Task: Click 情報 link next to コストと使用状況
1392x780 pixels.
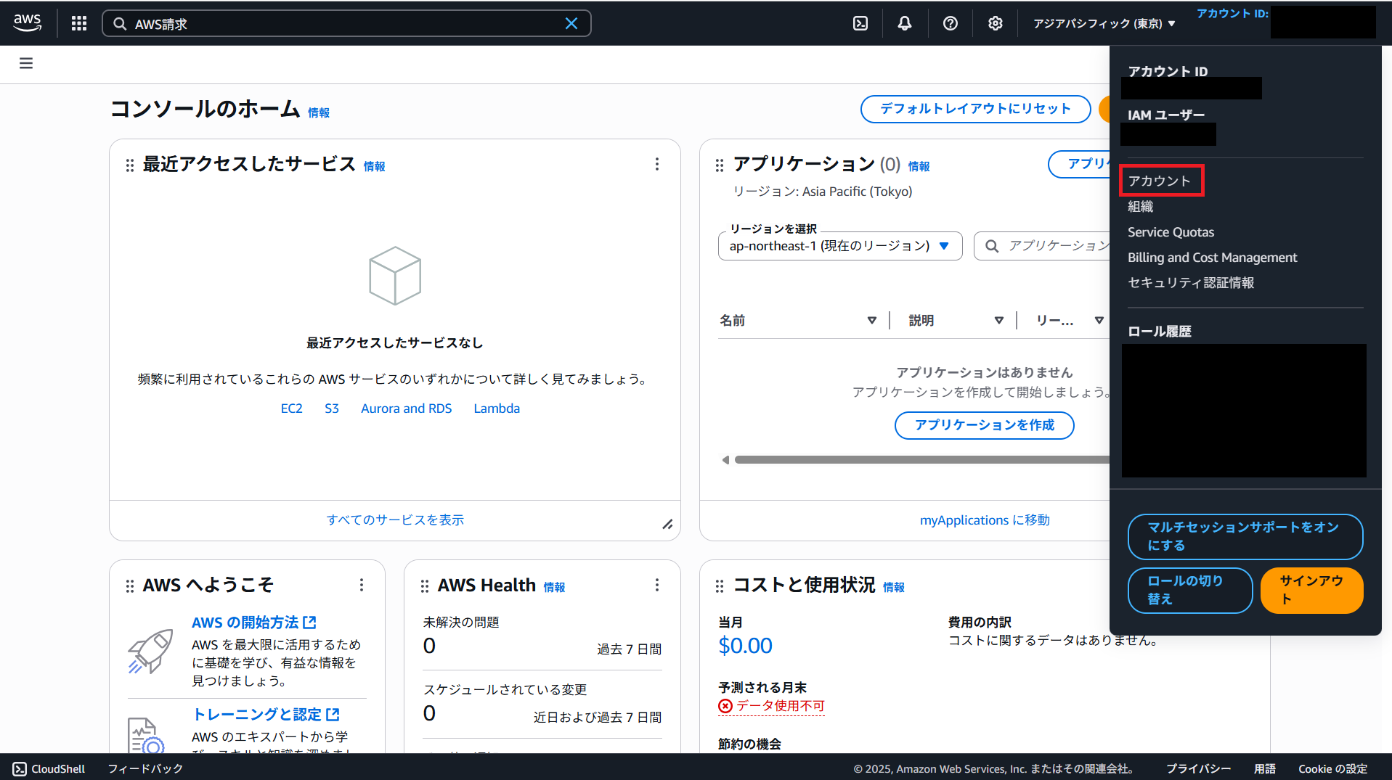Action: tap(894, 587)
